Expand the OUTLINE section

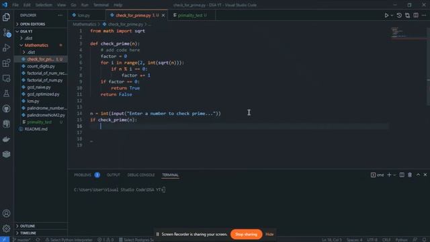(x=40, y=226)
